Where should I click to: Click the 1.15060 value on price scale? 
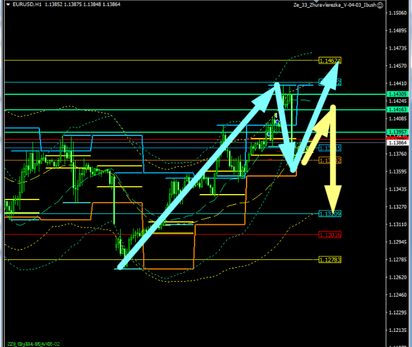(x=399, y=13)
